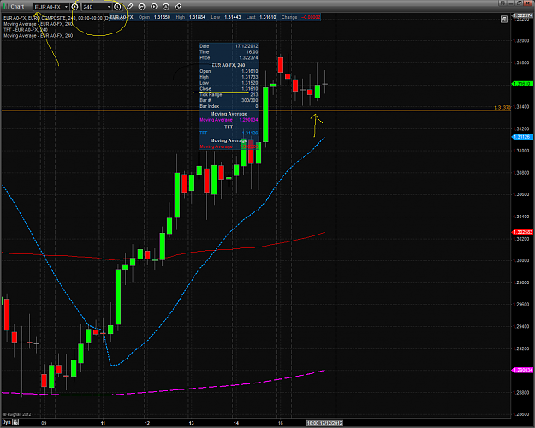Open the 240 interval dropdown
Image resolution: width=535 pixels, height=428 pixels.
(109, 7)
